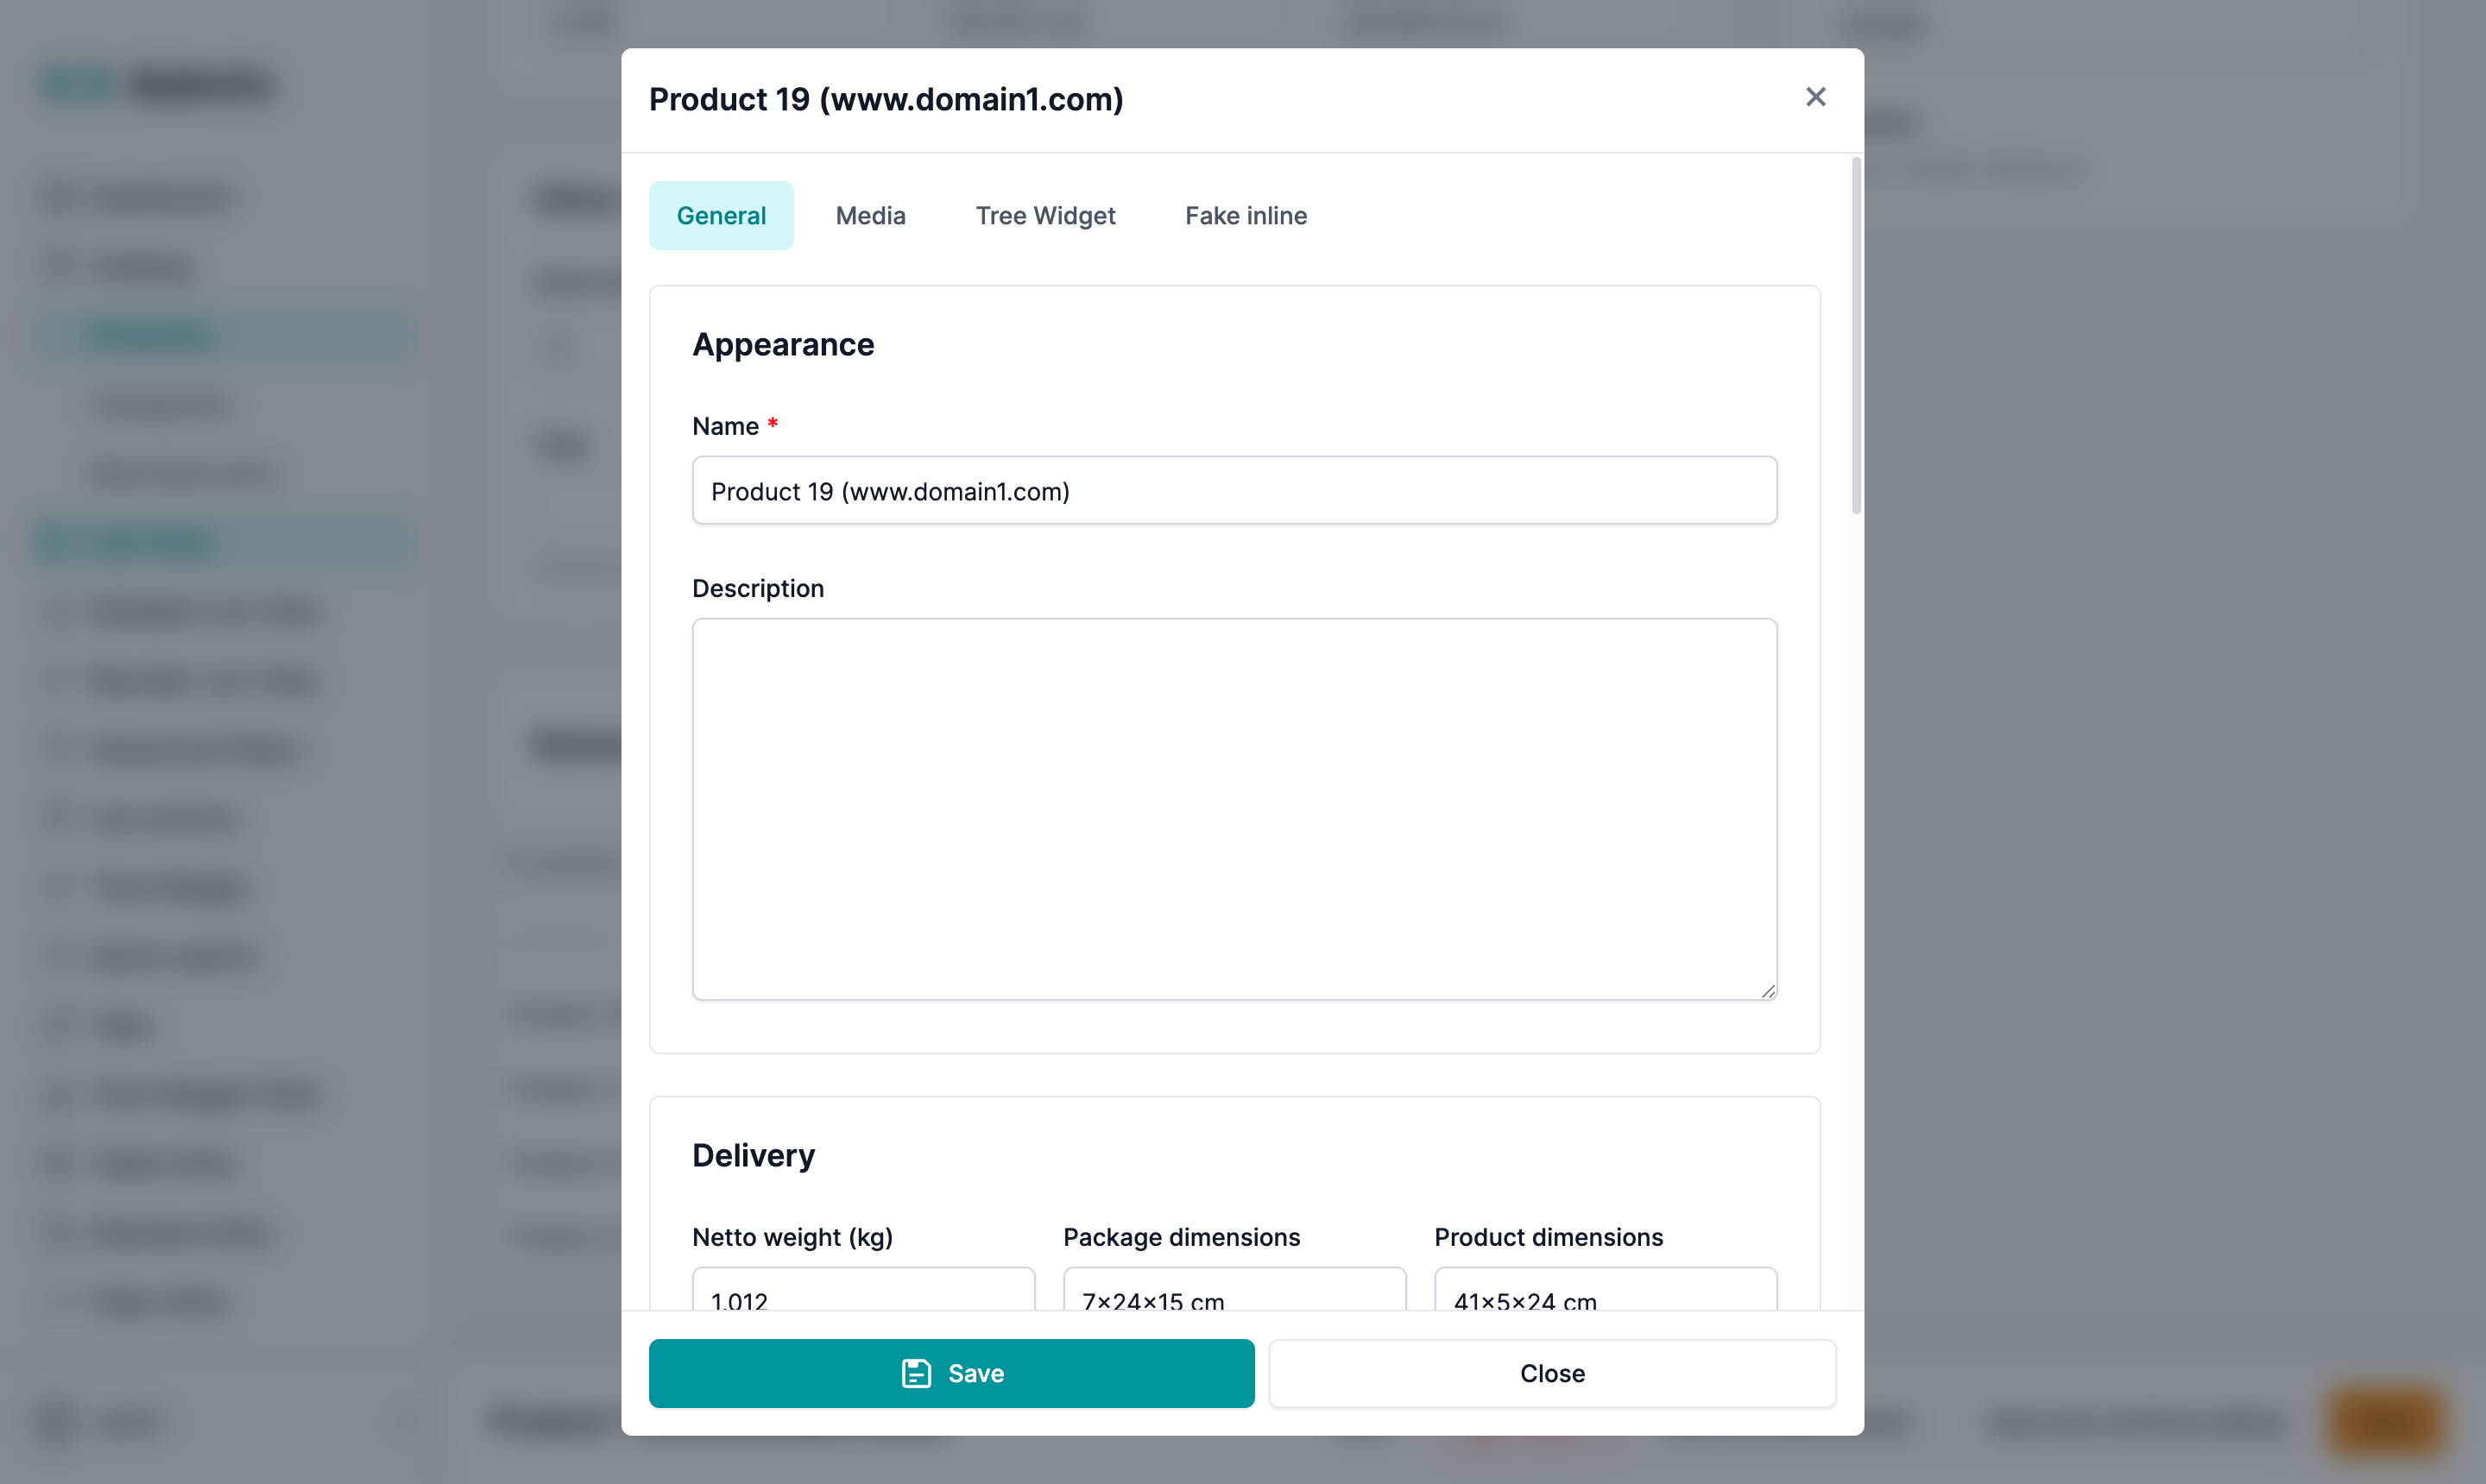Close the product dialog with the X icon
2486x1484 pixels.
(1814, 97)
